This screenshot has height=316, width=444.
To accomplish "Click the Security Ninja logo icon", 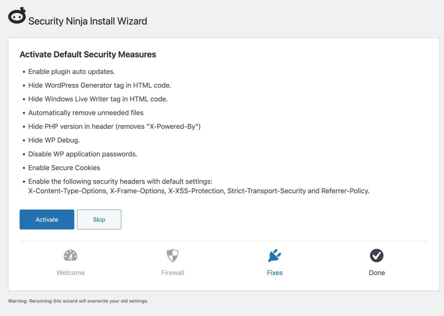I will click(17, 16).
